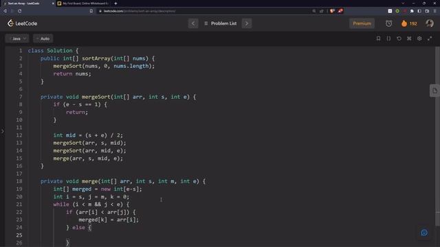Click 'while (i < m && j < e) {' line
This screenshot has height=247, width=440.
pos(91,204)
